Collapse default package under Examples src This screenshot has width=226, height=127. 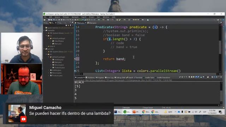click(49, 38)
